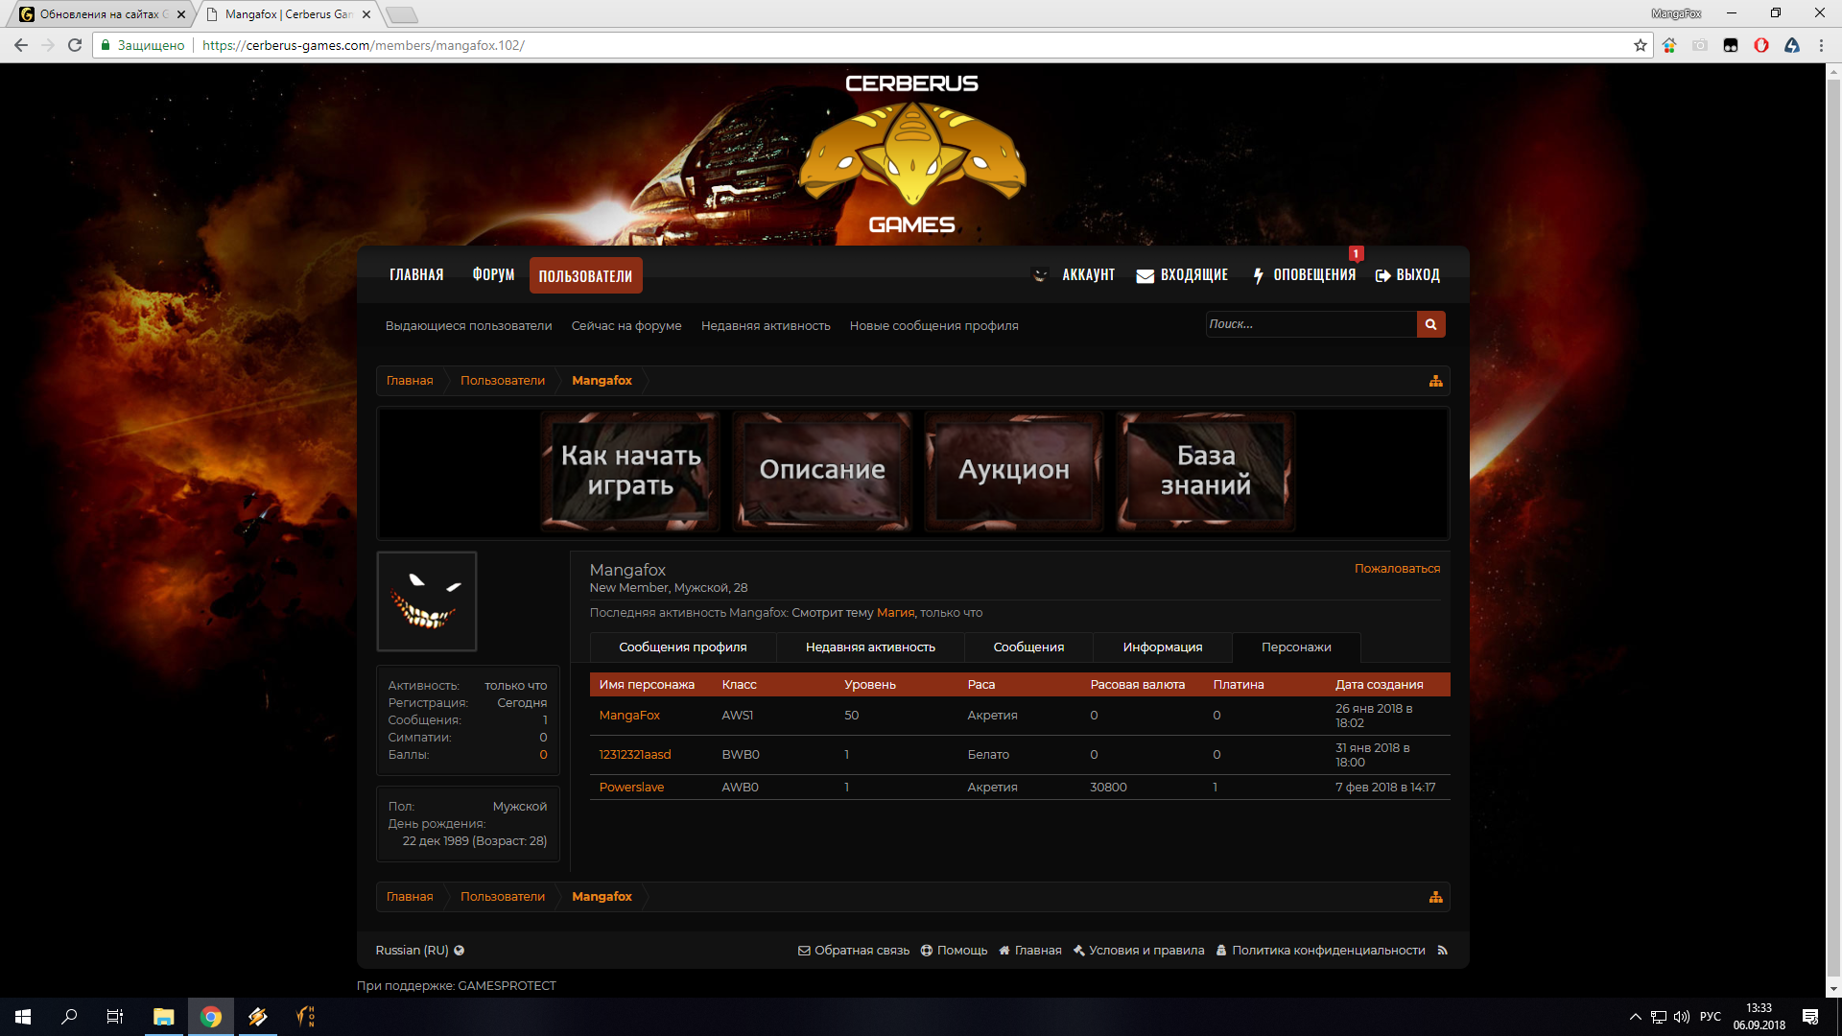
Task: Click the Аукцион banner button
Action: [1013, 470]
